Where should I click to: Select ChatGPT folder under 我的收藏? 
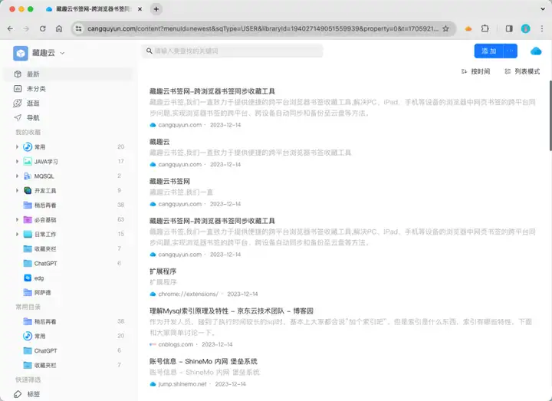pyautogui.click(x=45, y=263)
